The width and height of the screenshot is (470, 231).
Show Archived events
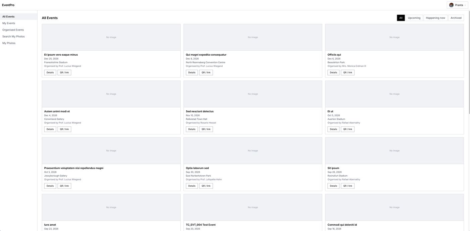(x=456, y=18)
